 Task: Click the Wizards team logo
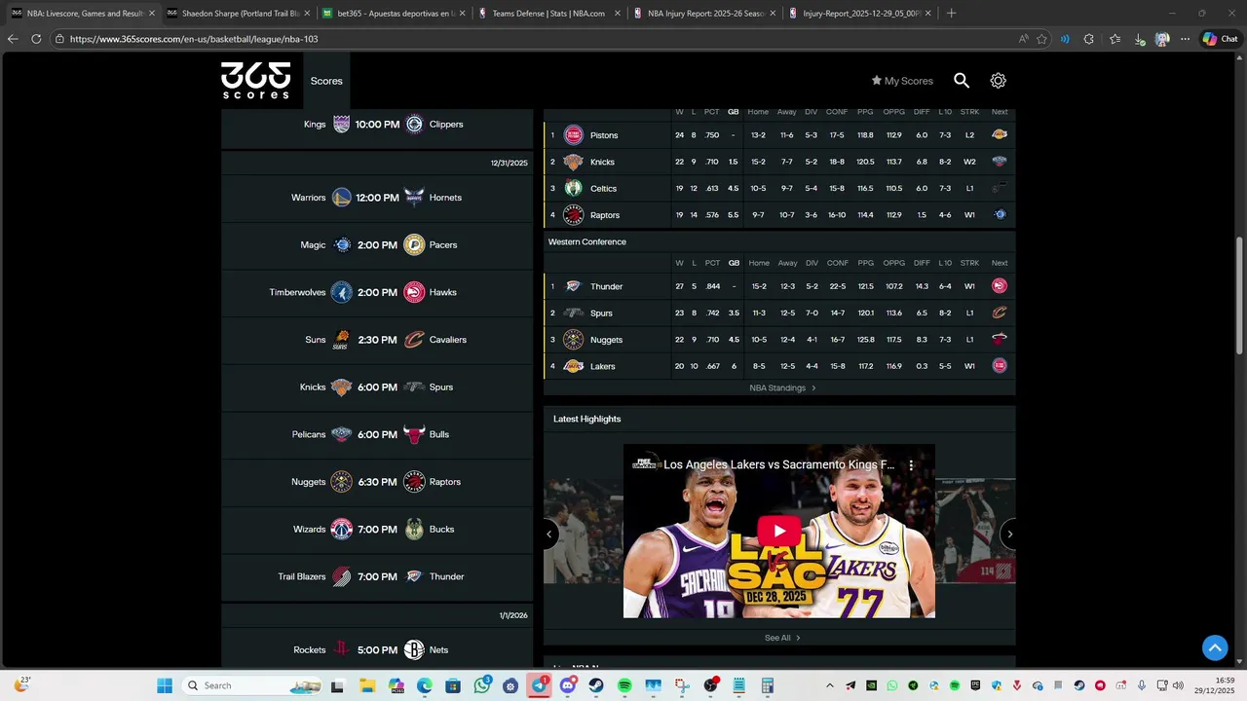tap(341, 530)
